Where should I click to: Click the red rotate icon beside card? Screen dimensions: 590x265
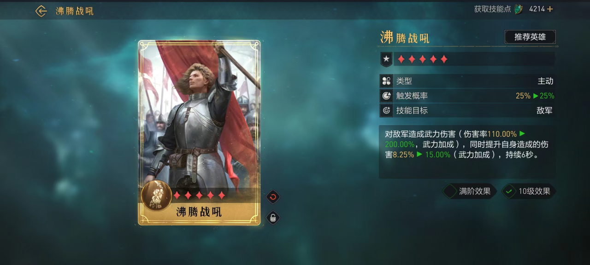coord(273,197)
